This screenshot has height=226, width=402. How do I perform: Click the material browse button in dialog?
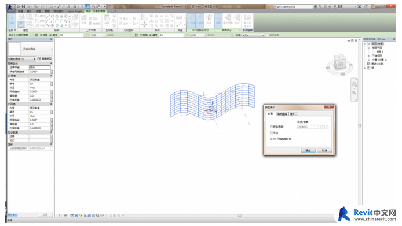click(x=323, y=127)
